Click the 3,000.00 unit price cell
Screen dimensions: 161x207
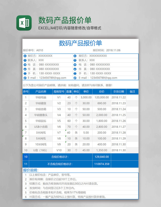pos(86,97)
